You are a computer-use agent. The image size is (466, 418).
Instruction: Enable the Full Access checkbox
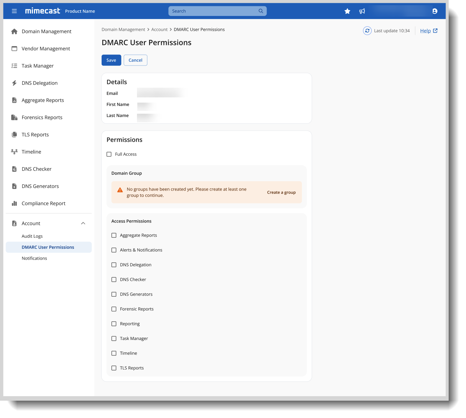(109, 154)
